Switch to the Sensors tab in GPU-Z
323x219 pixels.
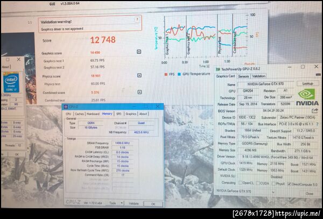(243, 76)
